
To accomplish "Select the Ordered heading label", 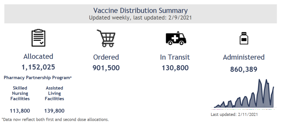I will point(106,57).
